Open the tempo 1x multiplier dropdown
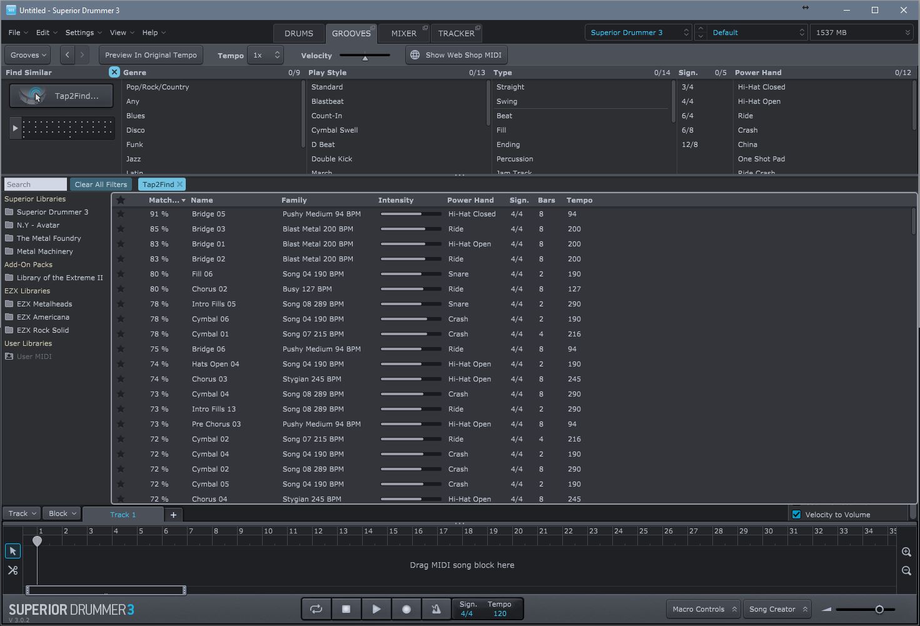 point(265,55)
